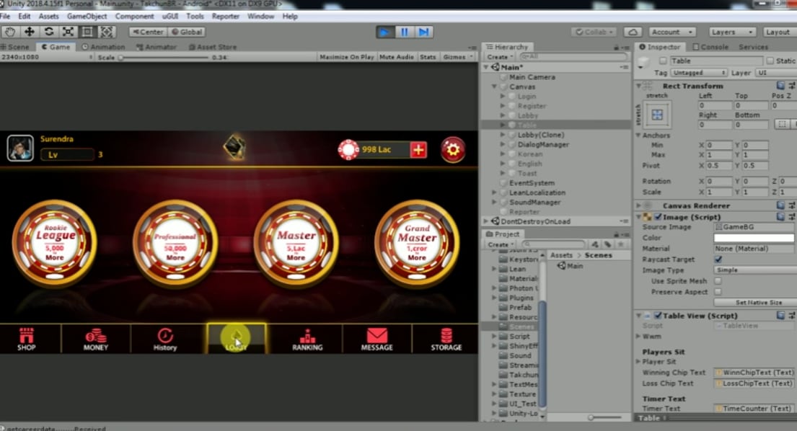The image size is (797, 431).
Task: Pause the running game
Action: click(x=404, y=32)
